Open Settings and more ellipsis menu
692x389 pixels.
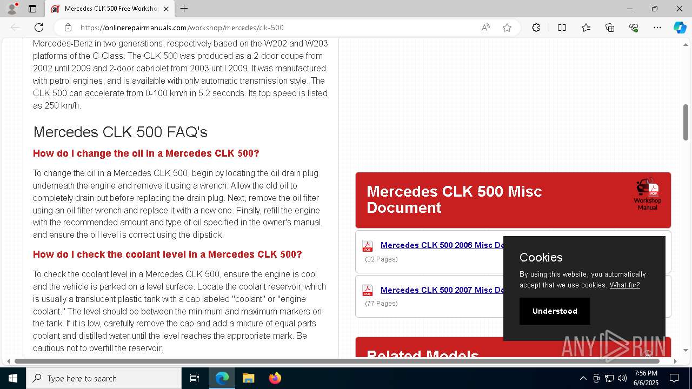tap(657, 28)
